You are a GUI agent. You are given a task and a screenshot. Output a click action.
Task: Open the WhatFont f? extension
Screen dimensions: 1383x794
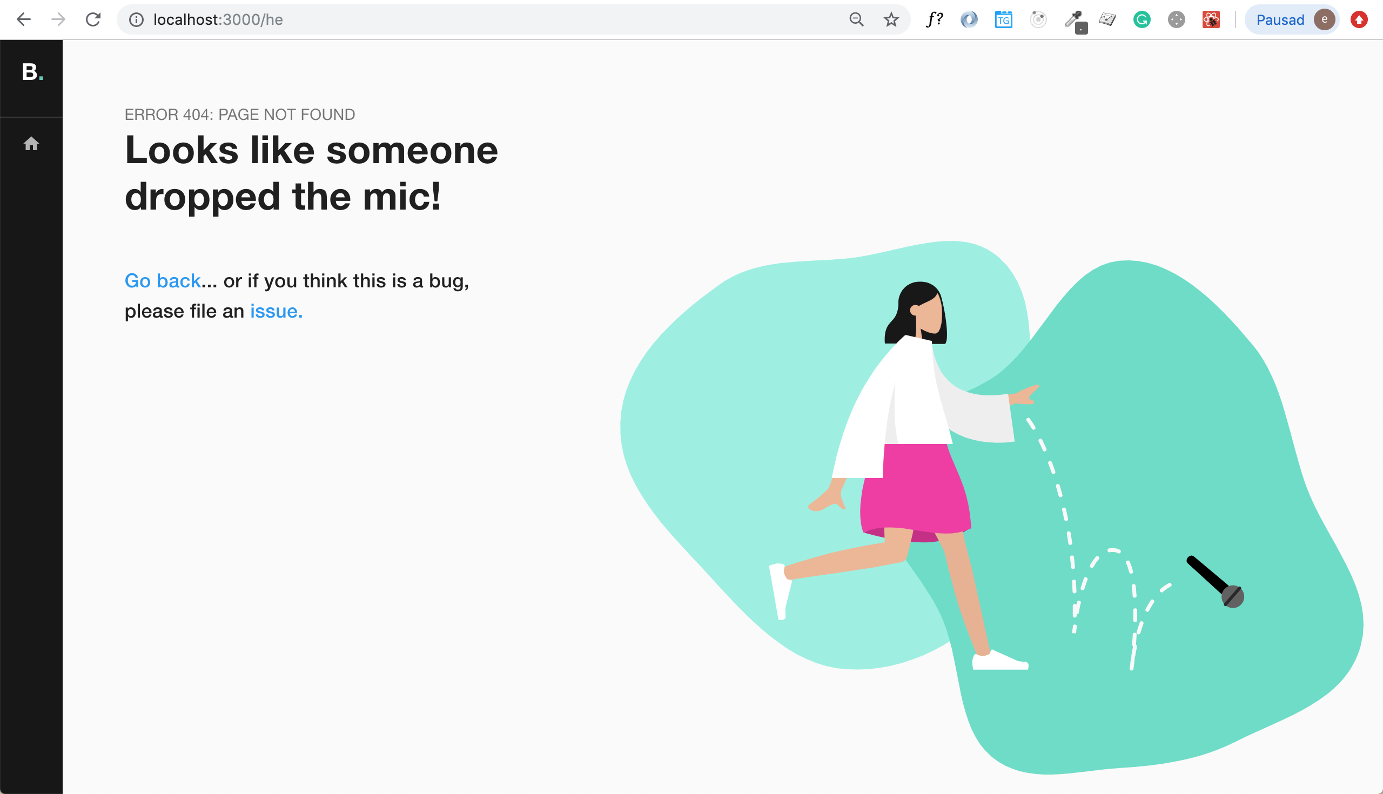coord(934,19)
